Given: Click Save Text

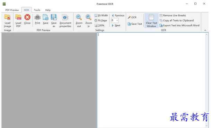Looking at the screenshot, I should point(135,24).
